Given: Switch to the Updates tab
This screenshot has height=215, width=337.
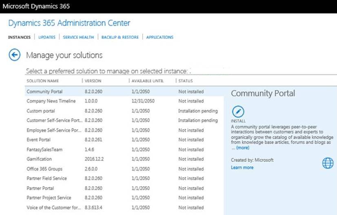Looking at the screenshot, I should tap(47, 37).
